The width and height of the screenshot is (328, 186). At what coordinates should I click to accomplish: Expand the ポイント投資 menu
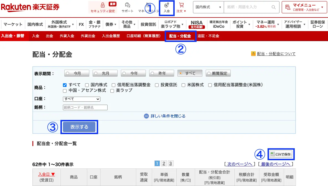coord(241,24)
